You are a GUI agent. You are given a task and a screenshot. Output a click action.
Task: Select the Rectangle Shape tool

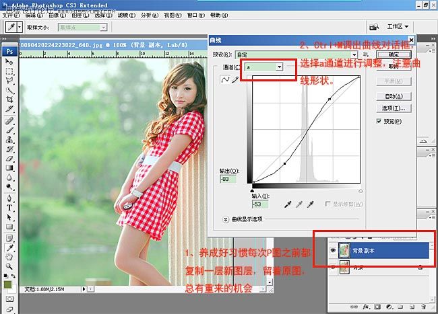[x=9, y=227]
